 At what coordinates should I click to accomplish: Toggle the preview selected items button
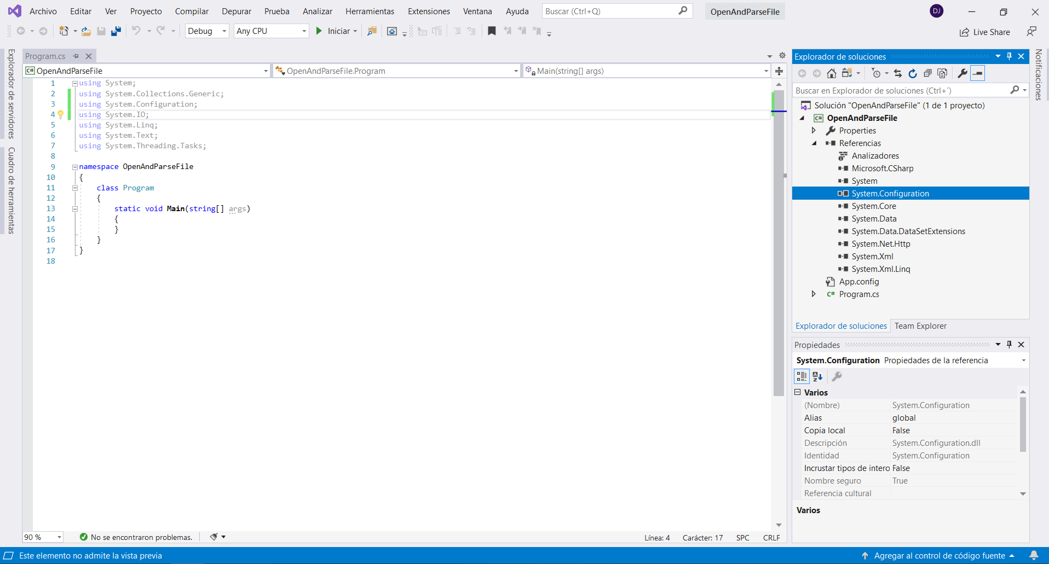978,73
